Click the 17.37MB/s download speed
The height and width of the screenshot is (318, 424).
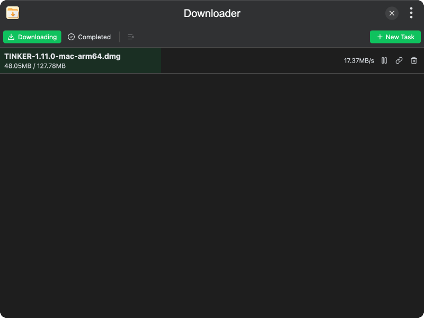click(x=359, y=60)
